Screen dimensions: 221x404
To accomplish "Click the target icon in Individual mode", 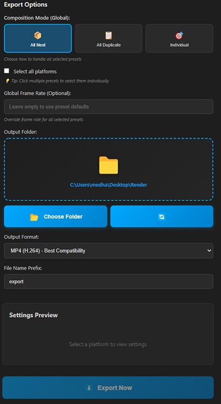I will (179, 35).
